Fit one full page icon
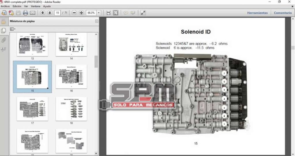Image resolution: width=295 pixels, height=156 pixels. (x=116, y=13)
